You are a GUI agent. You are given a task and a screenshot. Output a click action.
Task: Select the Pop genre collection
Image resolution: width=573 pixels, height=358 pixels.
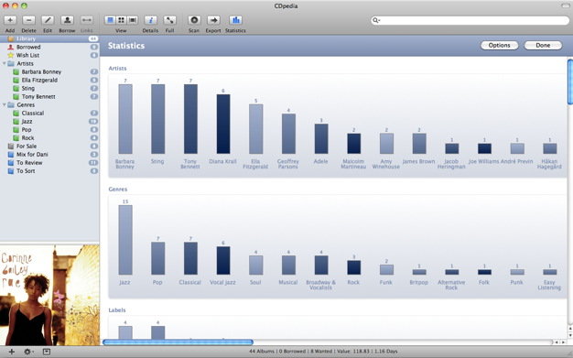tap(49, 130)
